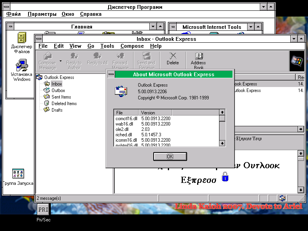This screenshot has width=308, height=231.
Task: Click preview pane scrollbar thumb
Action: click(301, 159)
